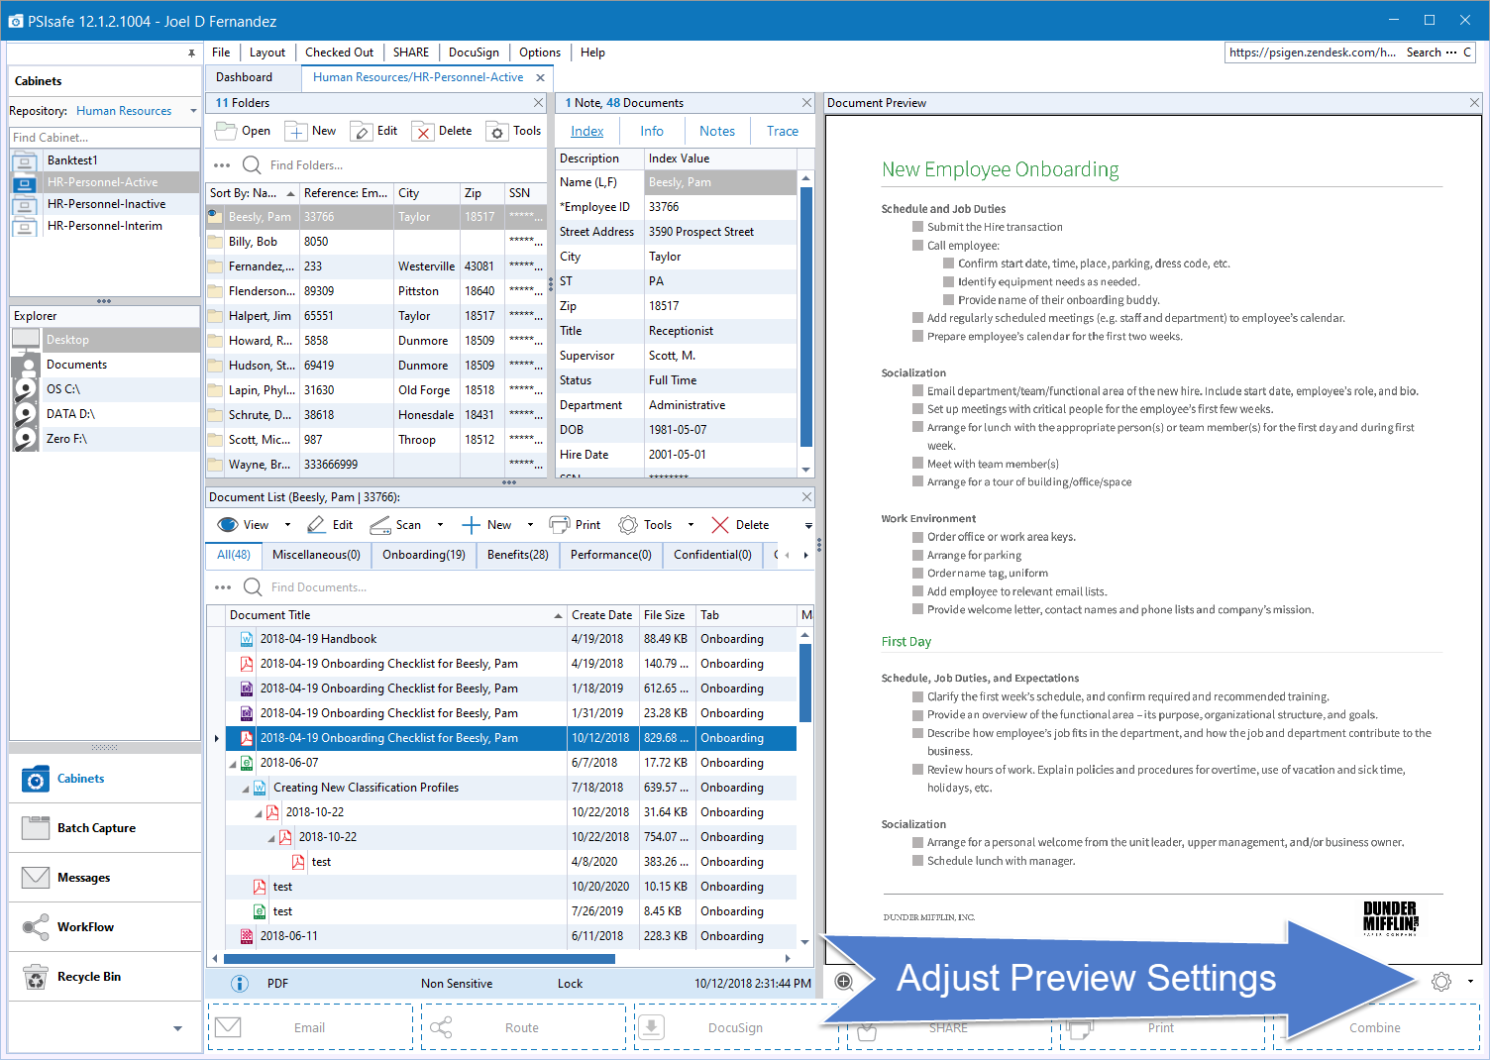Click the Email button at the bottom

309,1026
